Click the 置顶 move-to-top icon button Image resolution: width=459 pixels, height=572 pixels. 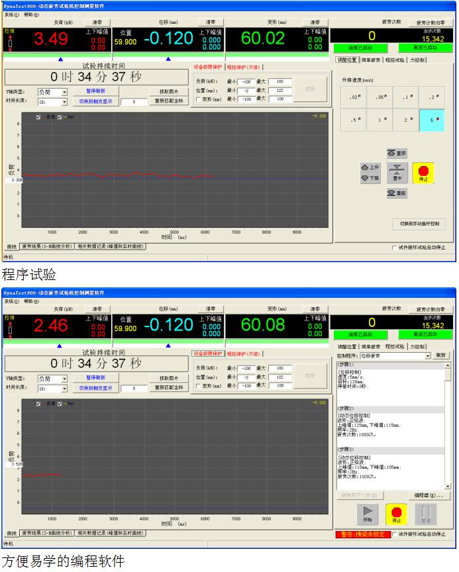tap(397, 153)
